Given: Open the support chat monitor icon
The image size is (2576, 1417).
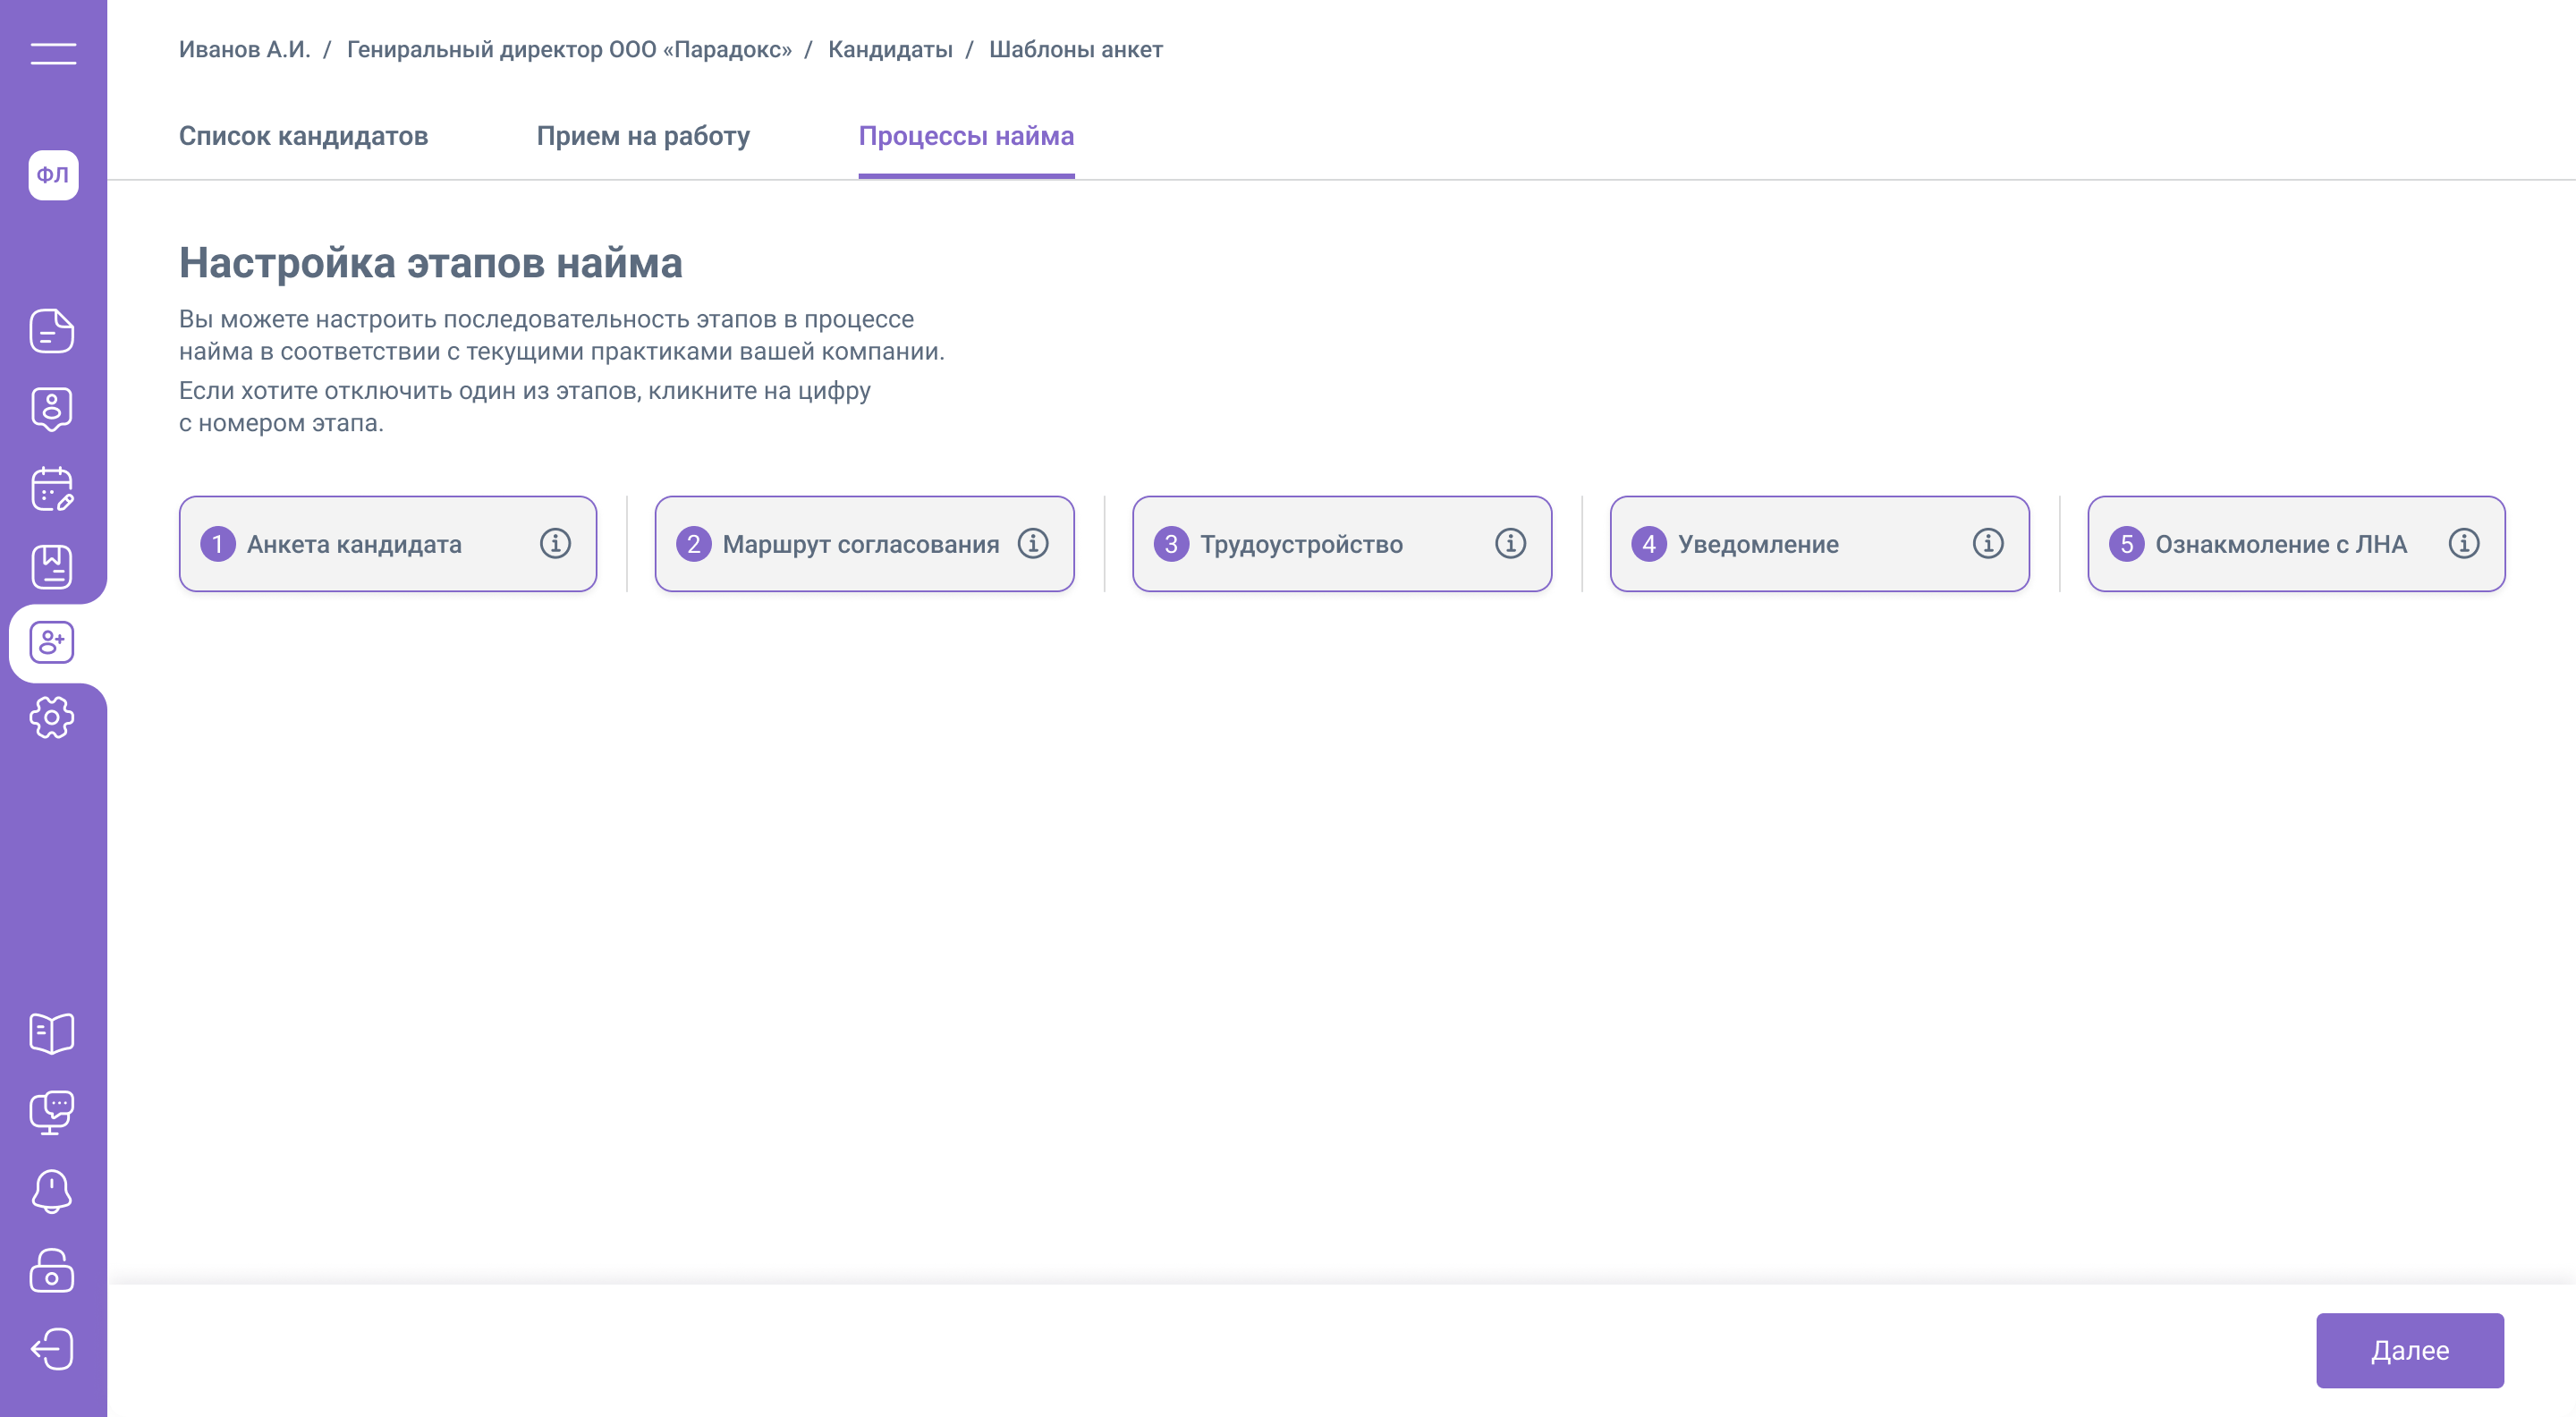Looking at the screenshot, I should (x=52, y=1112).
